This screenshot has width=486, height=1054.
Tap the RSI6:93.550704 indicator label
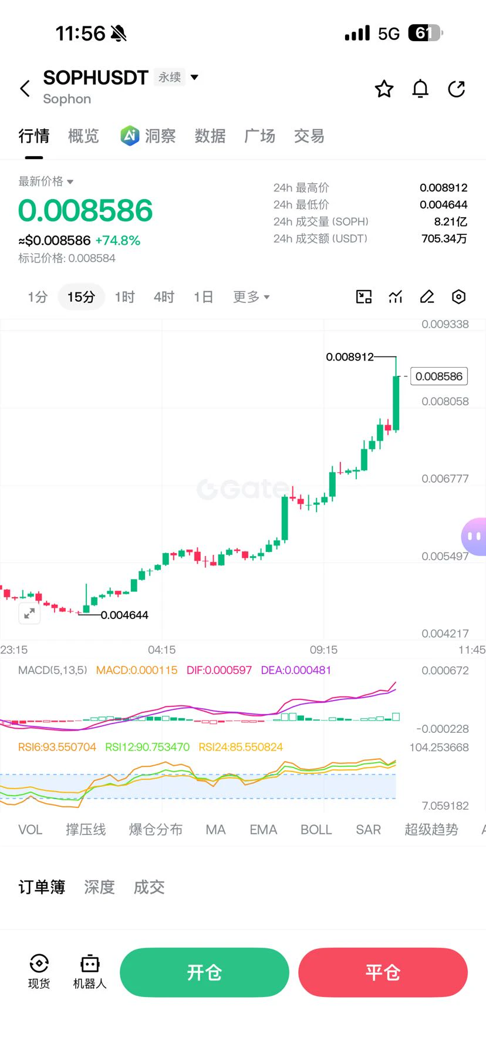coord(57,747)
